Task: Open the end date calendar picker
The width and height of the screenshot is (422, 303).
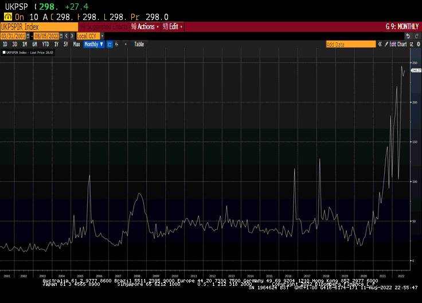Action: [x=61, y=35]
